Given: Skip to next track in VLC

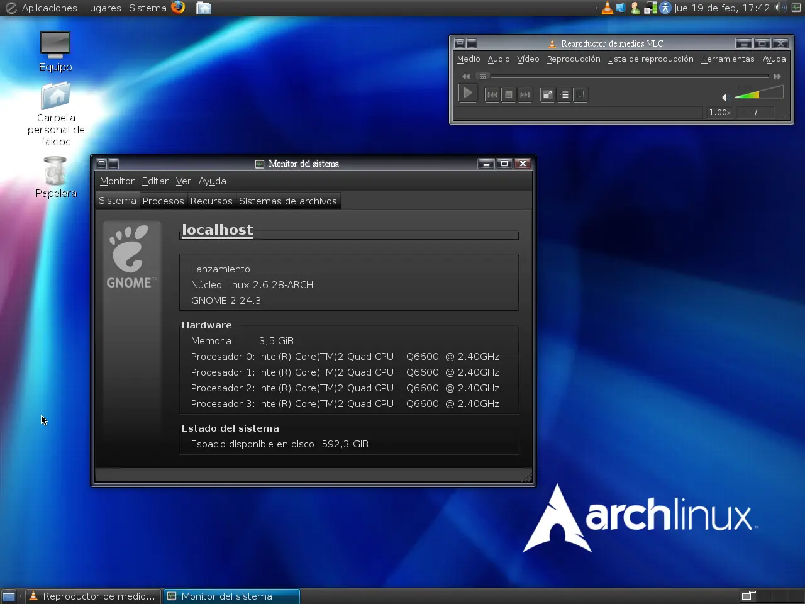Looking at the screenshot, I should pos(525,95).
